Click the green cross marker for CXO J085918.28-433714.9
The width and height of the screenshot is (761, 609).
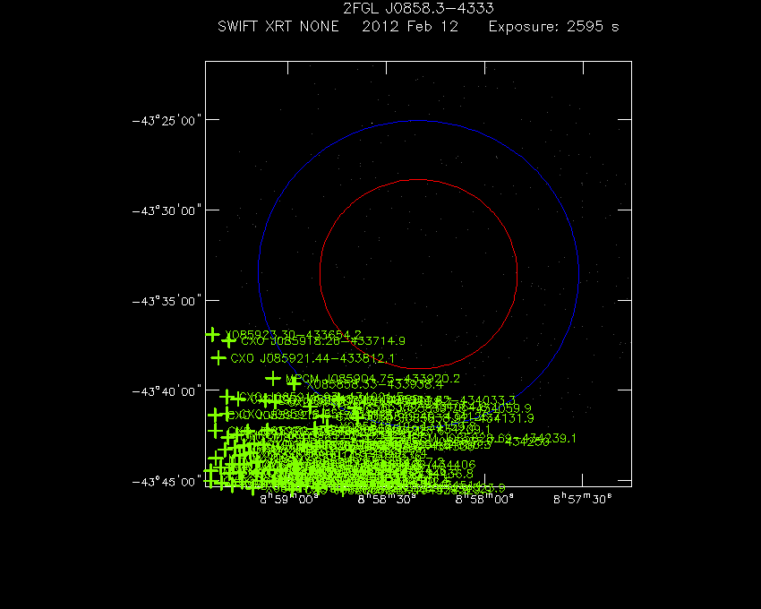(228, 341)
